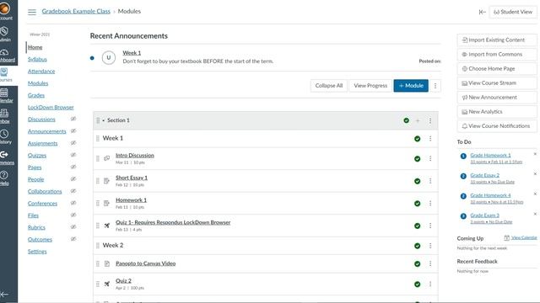Click the add item plus icon in Section 1
Image resolution: width=540 pixels, height=303 pixels.
(x=418, y=120)
